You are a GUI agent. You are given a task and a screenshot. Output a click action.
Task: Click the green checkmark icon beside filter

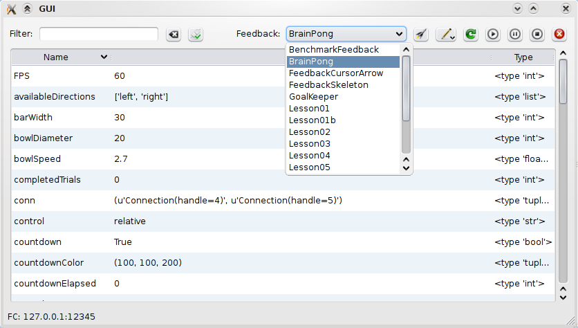click(x=196, y=34)
